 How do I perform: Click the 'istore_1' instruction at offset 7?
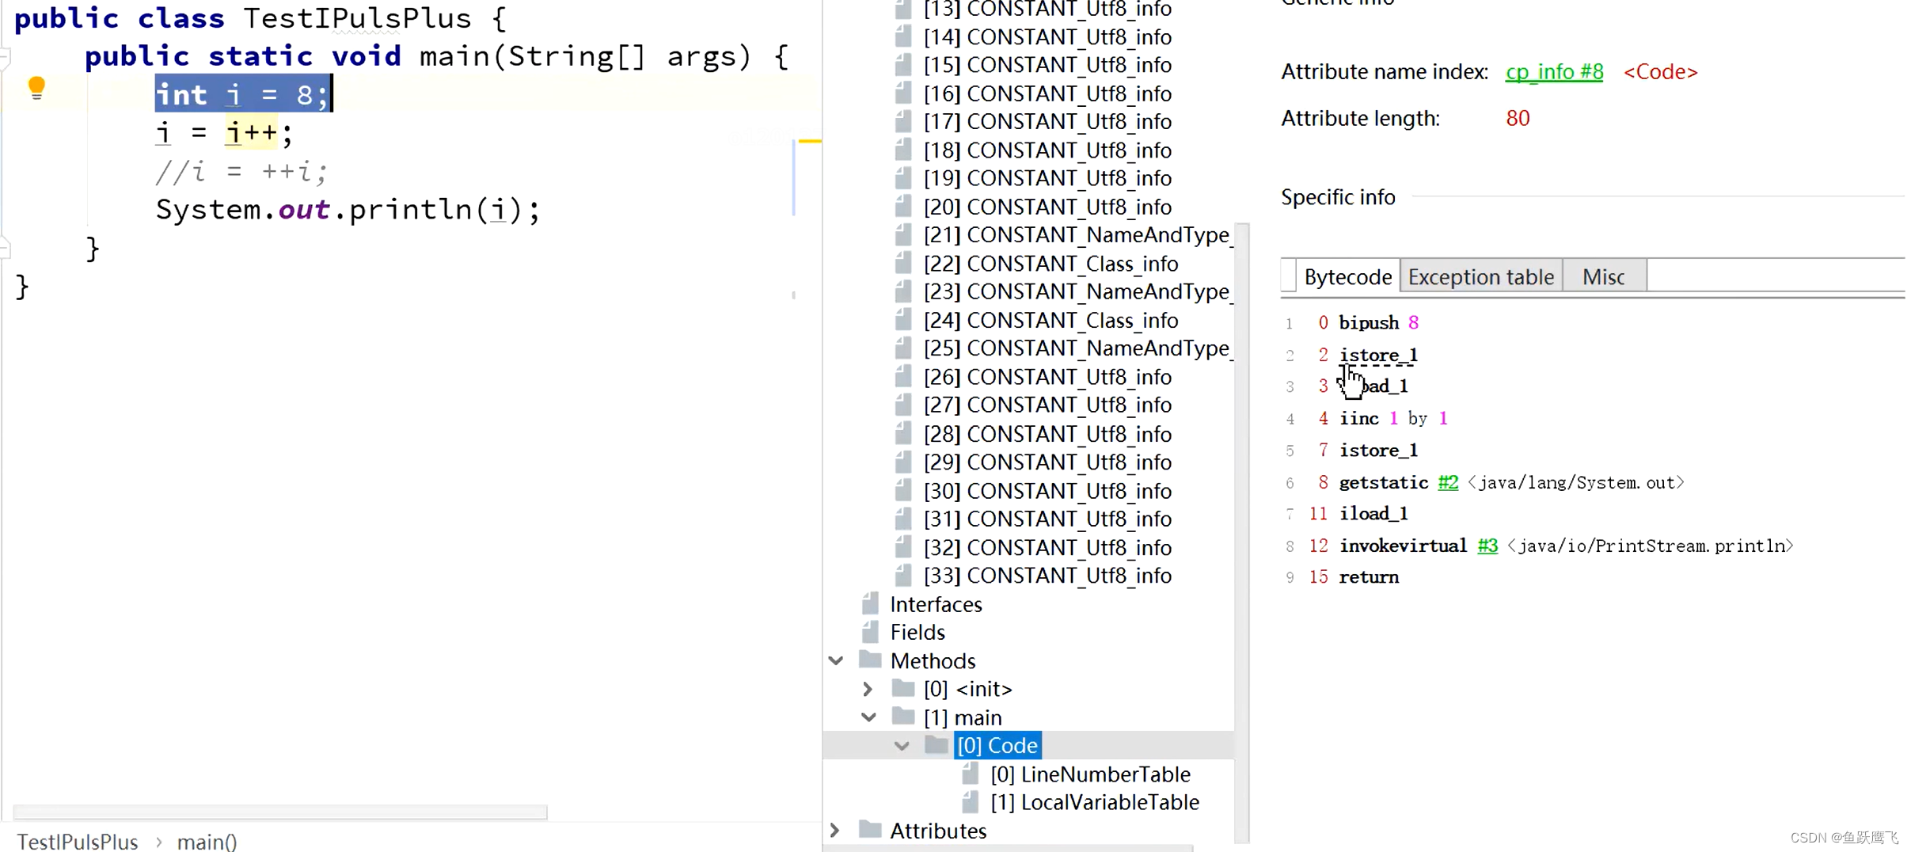click(1378, 451)
